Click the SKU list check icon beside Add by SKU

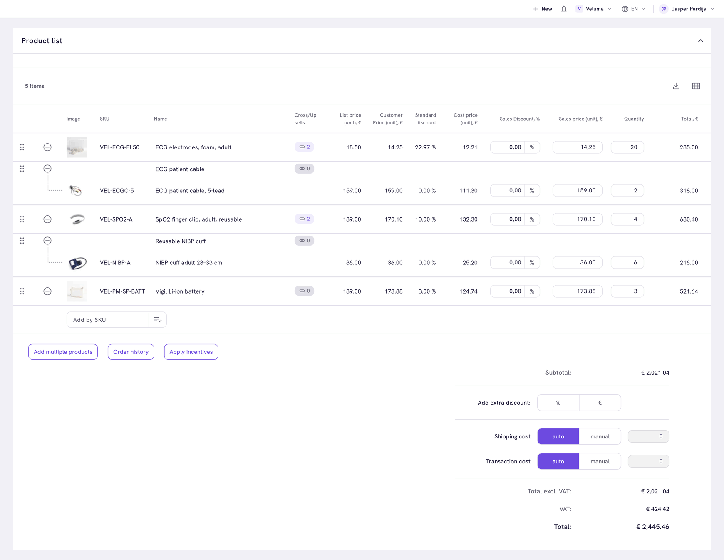(158, 320)
